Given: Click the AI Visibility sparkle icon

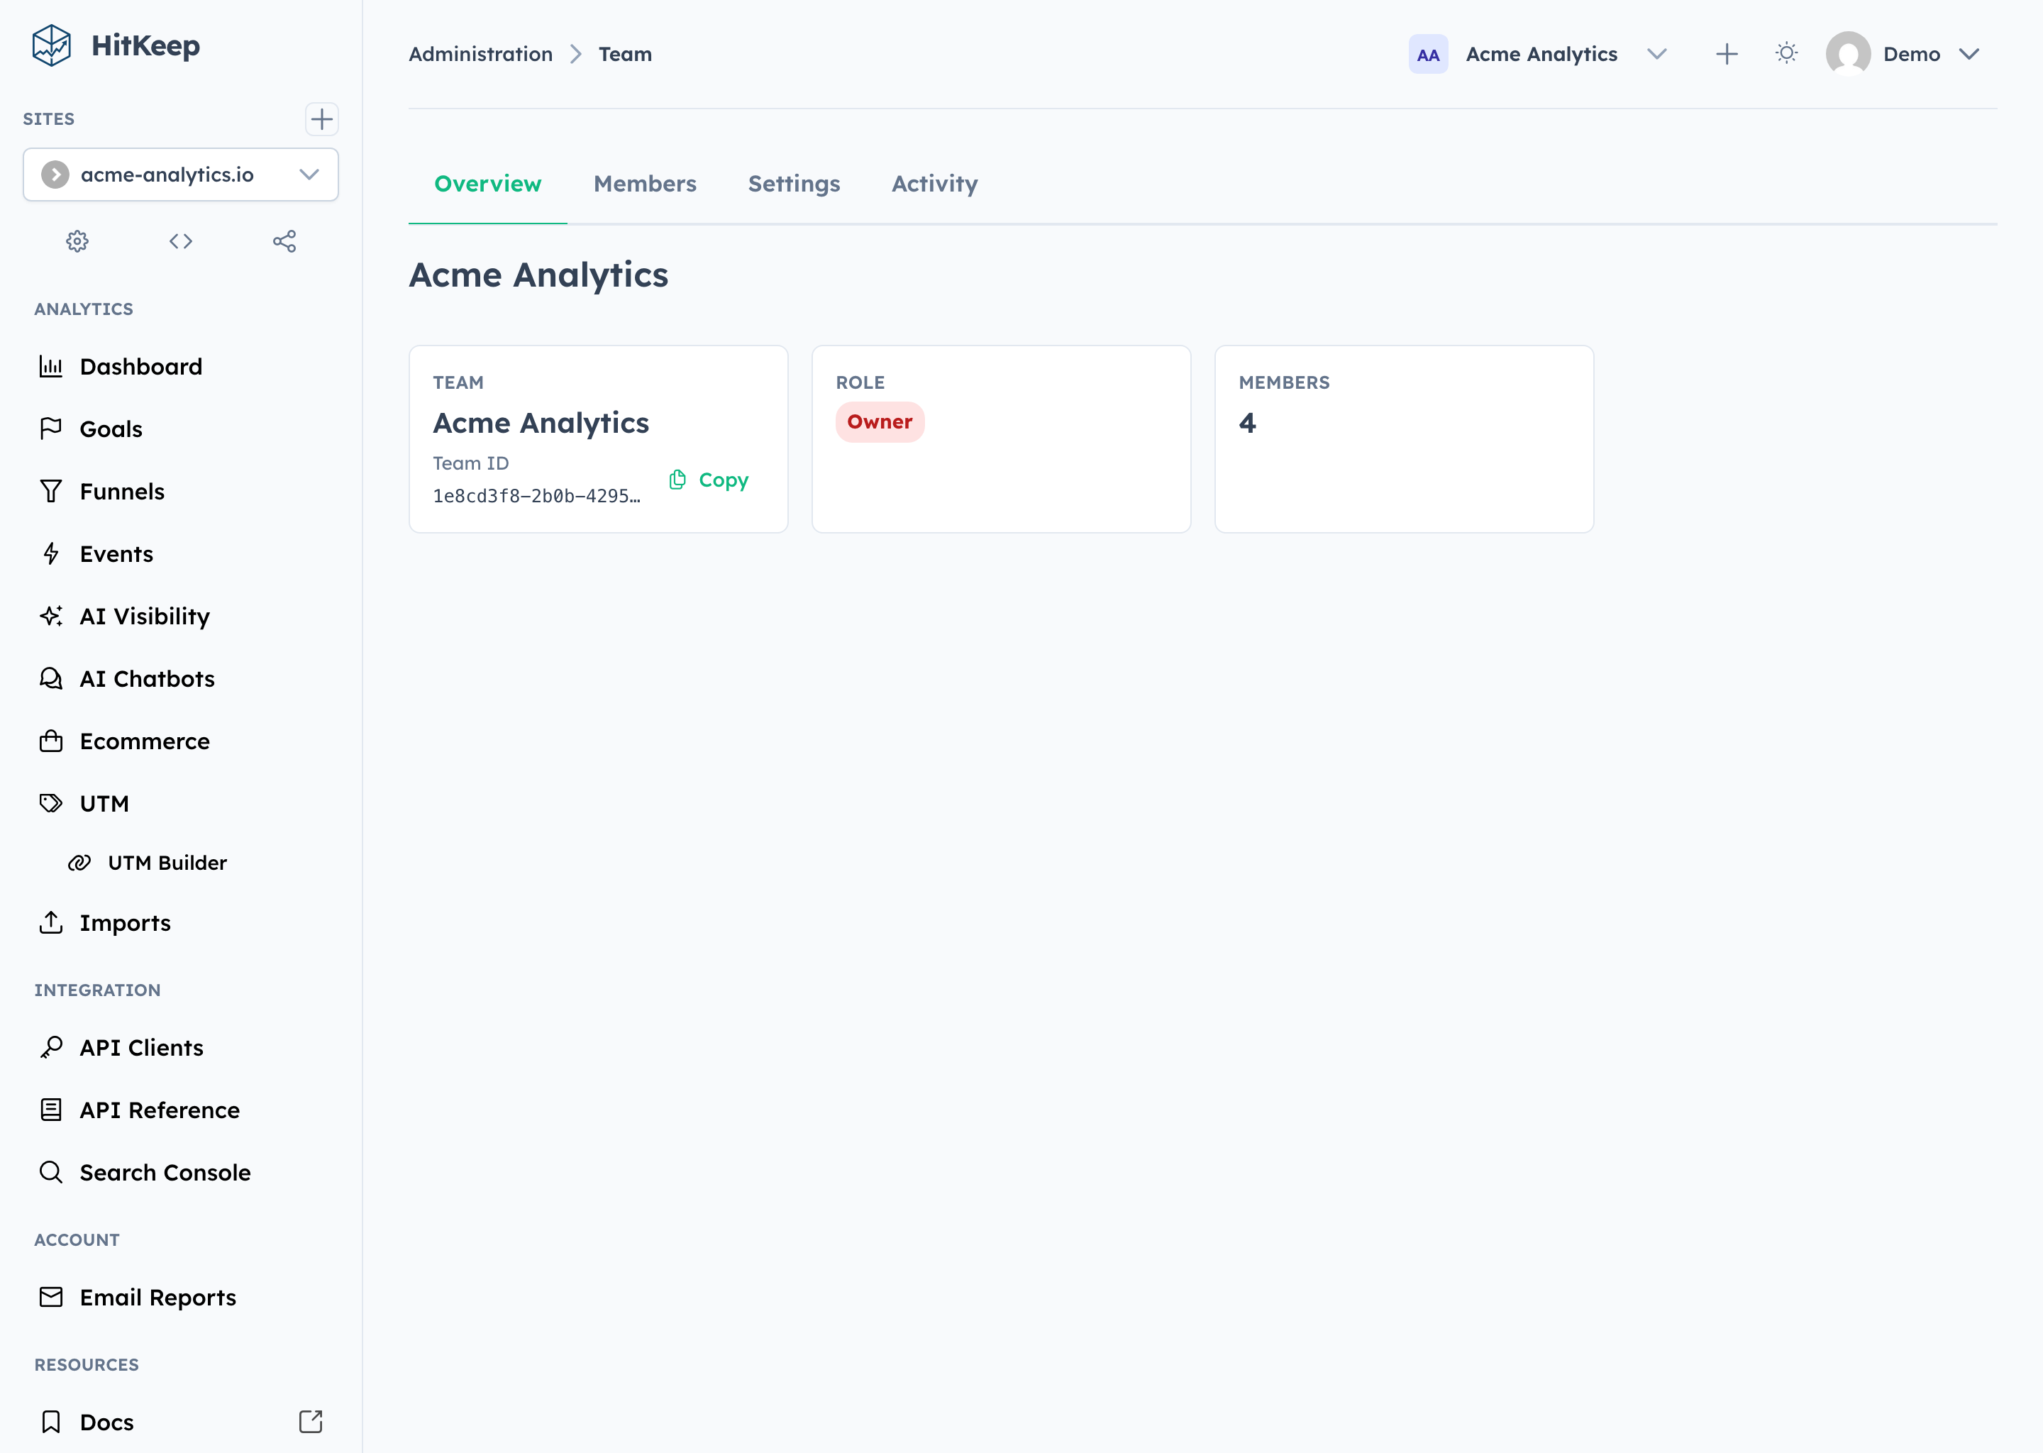Looking at the screenshot, I should 51,617.
